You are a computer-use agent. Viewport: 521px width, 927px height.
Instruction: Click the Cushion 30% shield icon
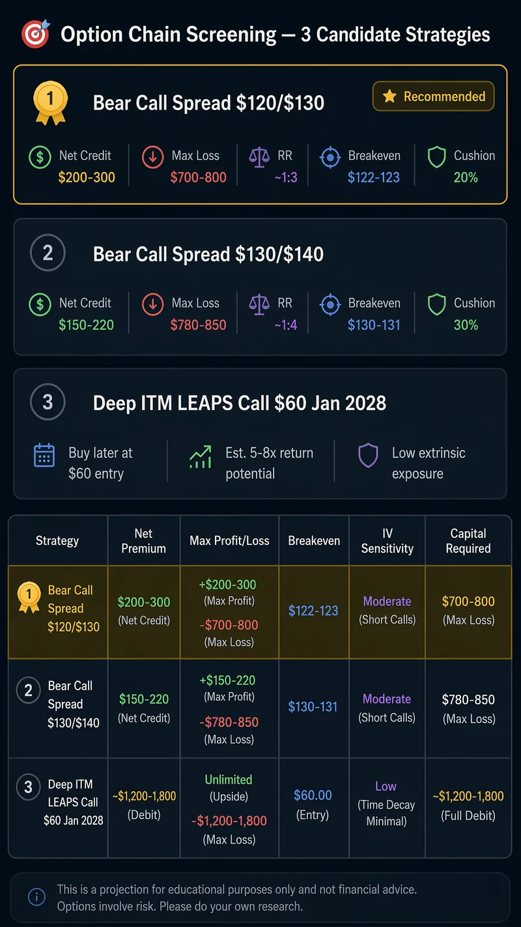pyautogui.click(x=436, y=304)
